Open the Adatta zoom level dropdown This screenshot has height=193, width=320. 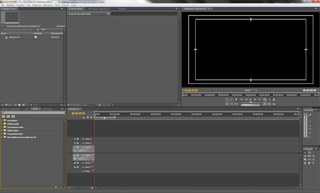click(251, 90)
